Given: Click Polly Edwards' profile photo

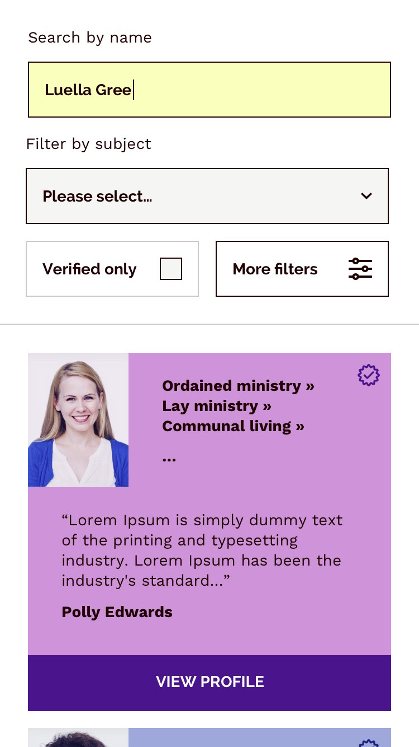Looking at the screenshot, I should [x=78, y=420].
